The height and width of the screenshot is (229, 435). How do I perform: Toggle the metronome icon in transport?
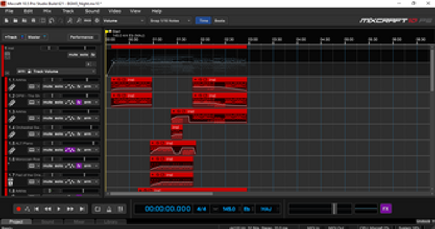(x=109, y=208)
